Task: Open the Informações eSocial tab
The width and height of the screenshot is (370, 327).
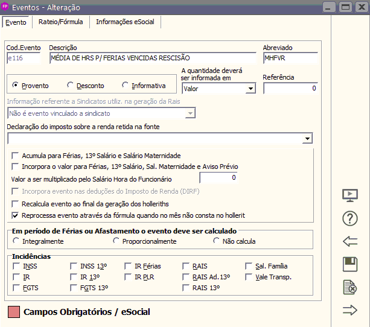Action: (x=125, y=21)
